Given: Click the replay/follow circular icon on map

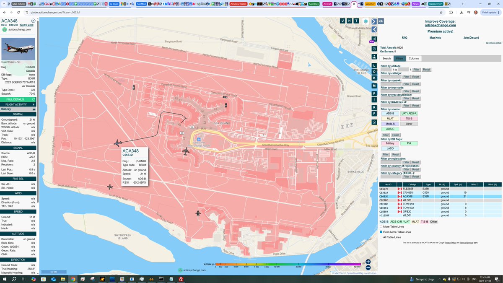Looking at the screenshot, I should (x=374, y=122).
